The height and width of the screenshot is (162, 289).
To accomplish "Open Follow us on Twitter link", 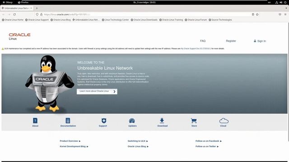I will coord(207,146).
